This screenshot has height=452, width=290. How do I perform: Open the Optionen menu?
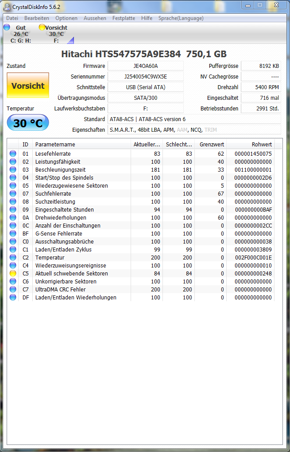click(x=66, y=18)
